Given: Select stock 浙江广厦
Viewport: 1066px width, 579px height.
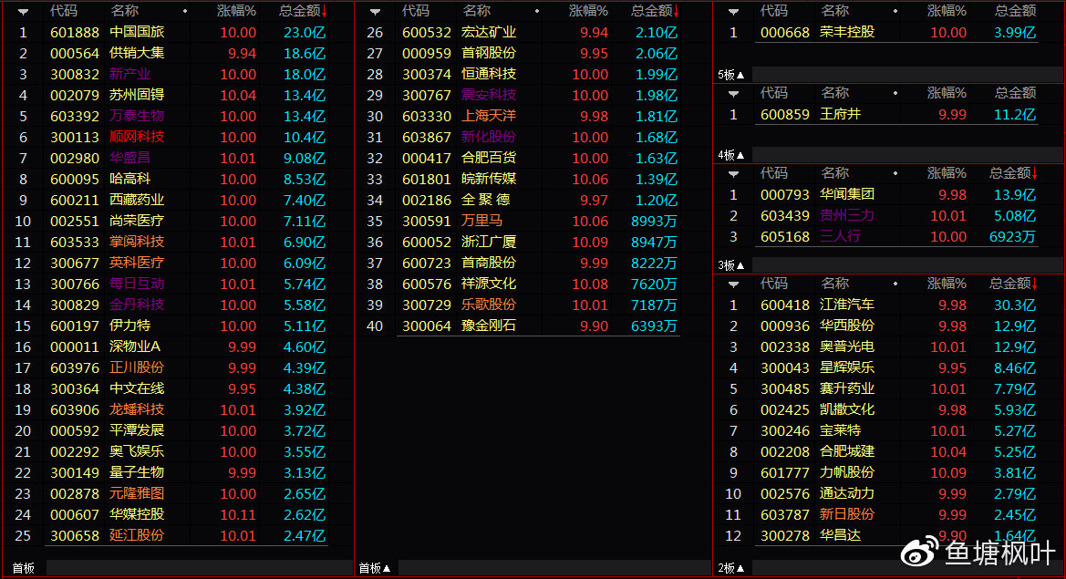Looking at the screenshot, I should coord(489,242).
